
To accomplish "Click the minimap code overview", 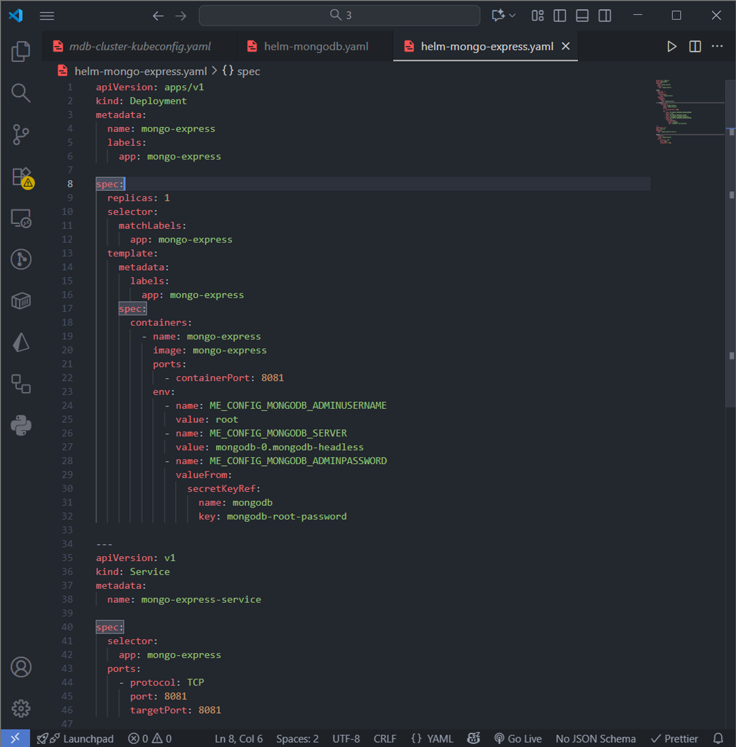I will (x=689, y=111).
